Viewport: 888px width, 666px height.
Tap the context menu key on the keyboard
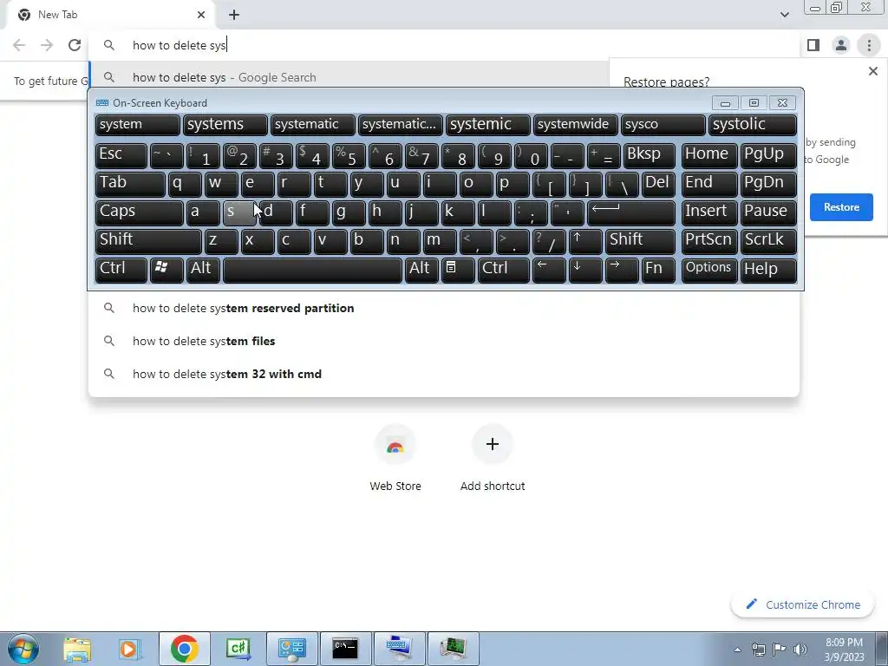pyautogui.click(x=458, y=270)
